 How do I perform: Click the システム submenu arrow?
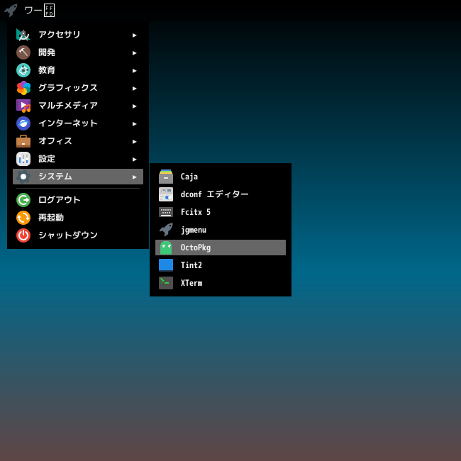pyautogui.click(x=134, y=177)
